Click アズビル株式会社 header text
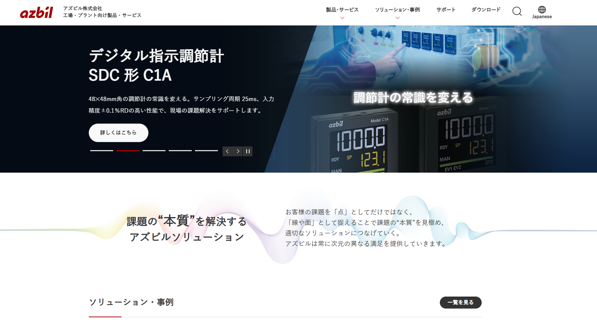Screen dimensions: 597x322 pyautogui.click(x=83, y=8)
